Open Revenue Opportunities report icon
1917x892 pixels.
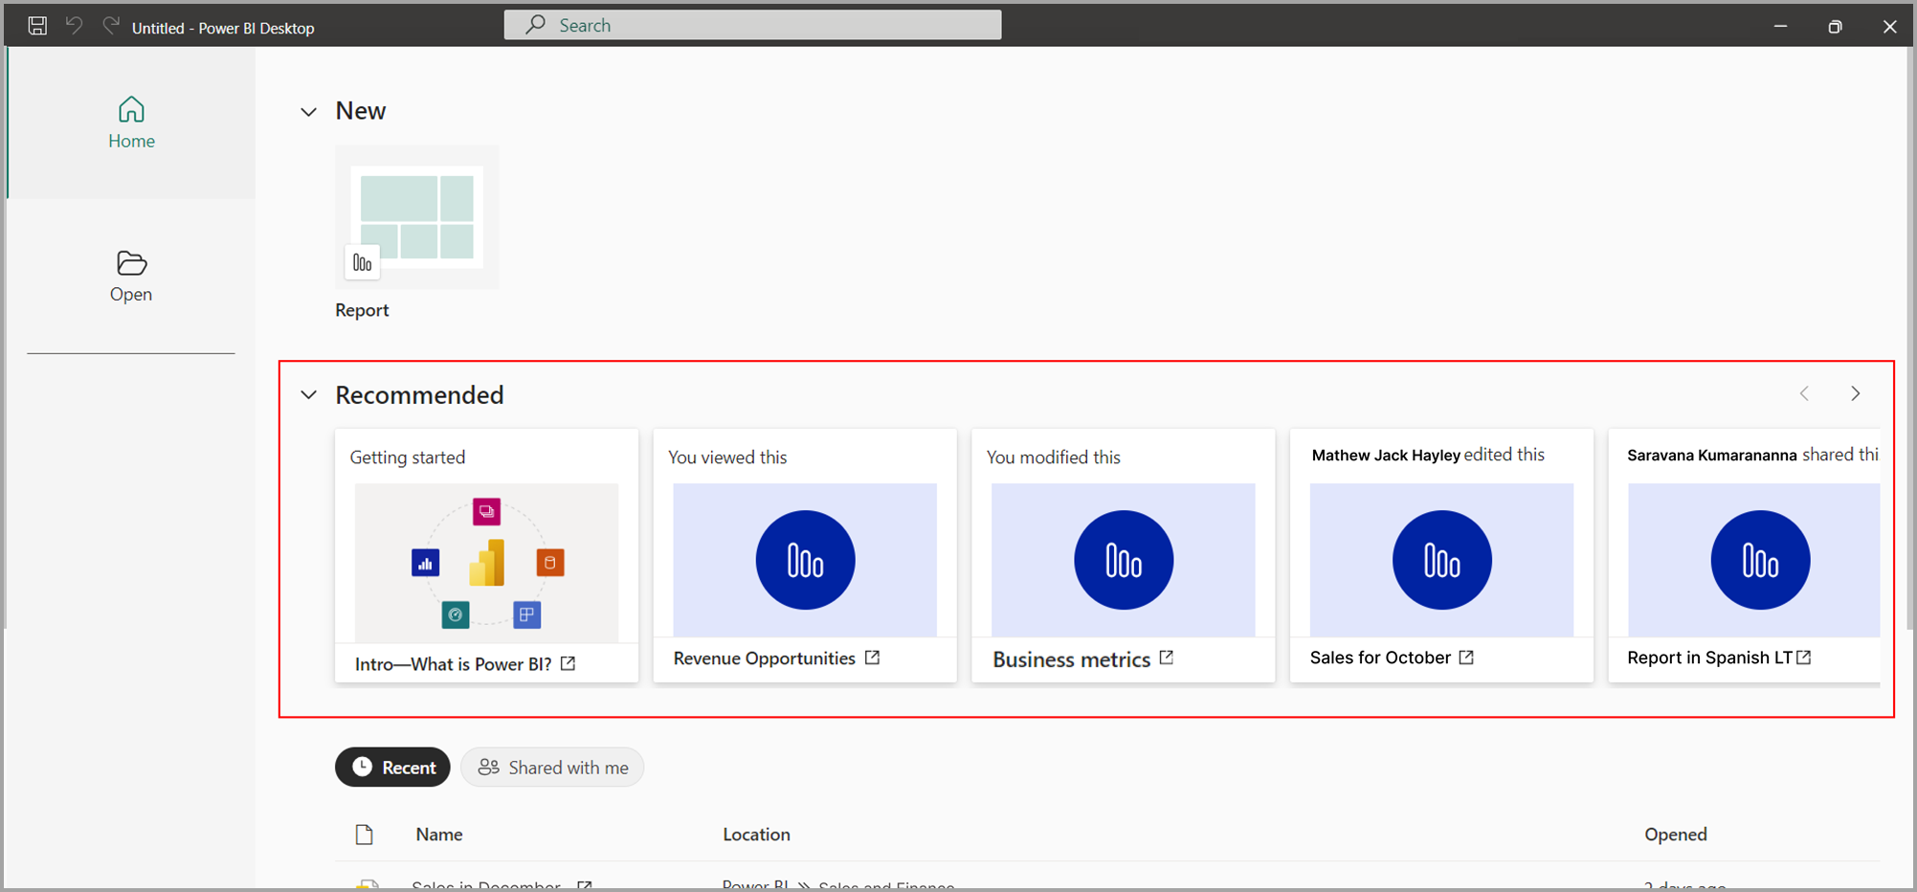coord(805,560)
